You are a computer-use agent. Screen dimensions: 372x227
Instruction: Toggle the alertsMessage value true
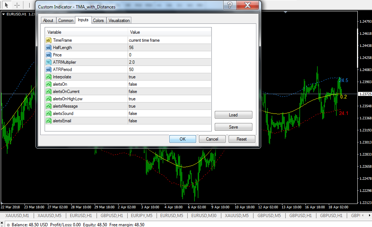169,106
